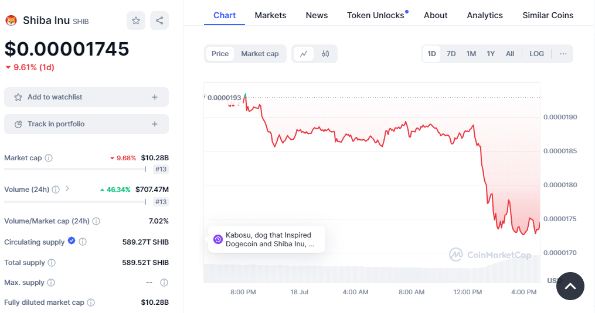The image size is (595, 313).
Task: Open the Analytics tab
Action: [x=485, y=16]
